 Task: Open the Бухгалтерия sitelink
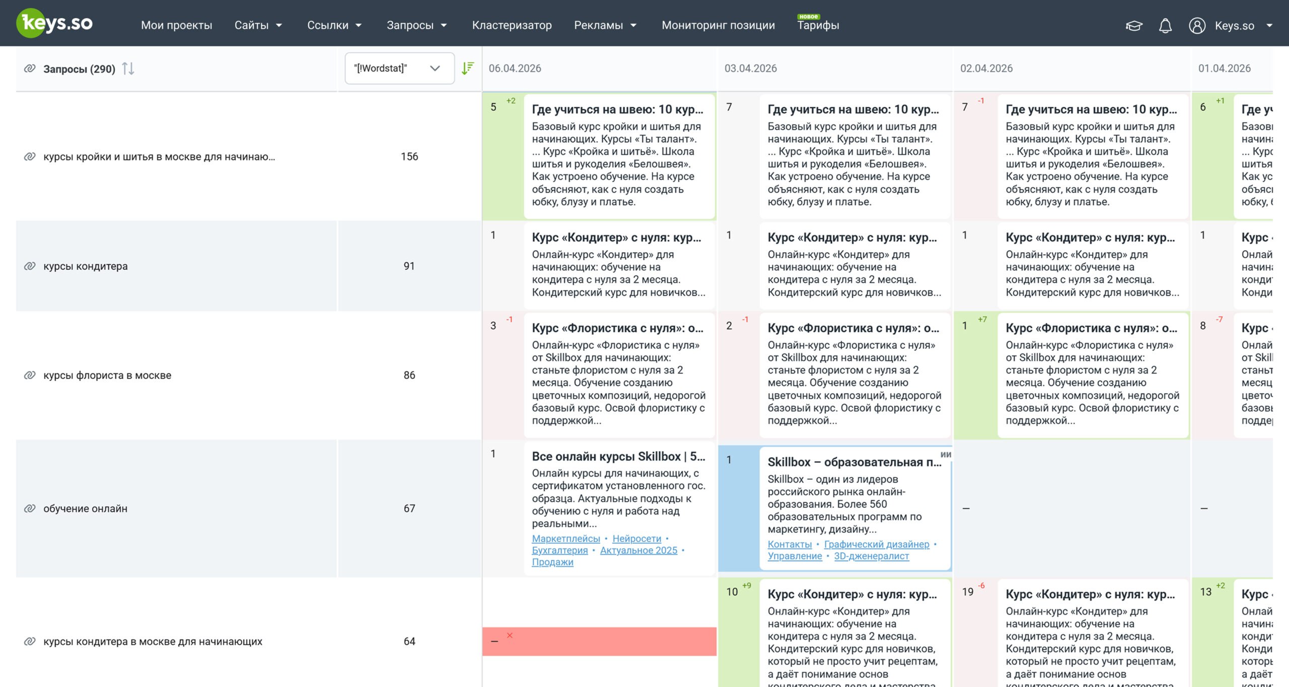pos(560,550)
